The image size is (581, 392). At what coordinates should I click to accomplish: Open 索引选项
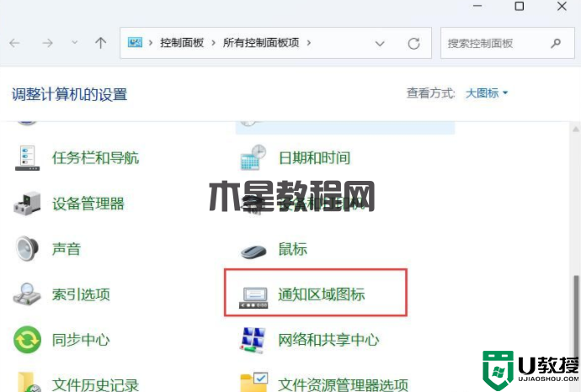click(81, 294)
